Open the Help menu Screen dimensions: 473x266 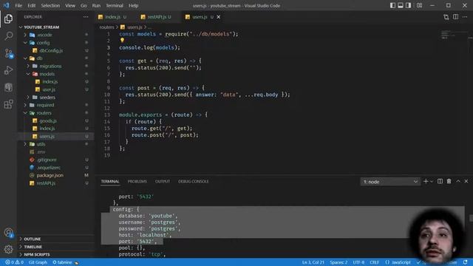(133, 5)
